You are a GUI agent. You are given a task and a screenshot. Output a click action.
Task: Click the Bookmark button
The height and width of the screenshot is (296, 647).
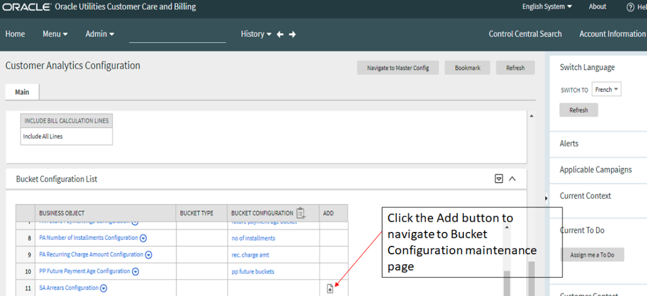(x=468, y=68)
